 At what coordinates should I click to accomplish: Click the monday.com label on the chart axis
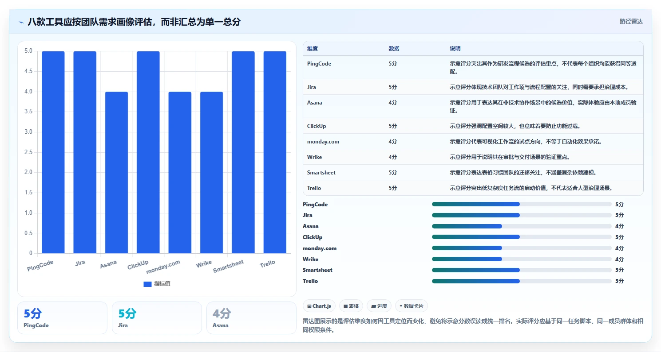click(x=163, y=267)
